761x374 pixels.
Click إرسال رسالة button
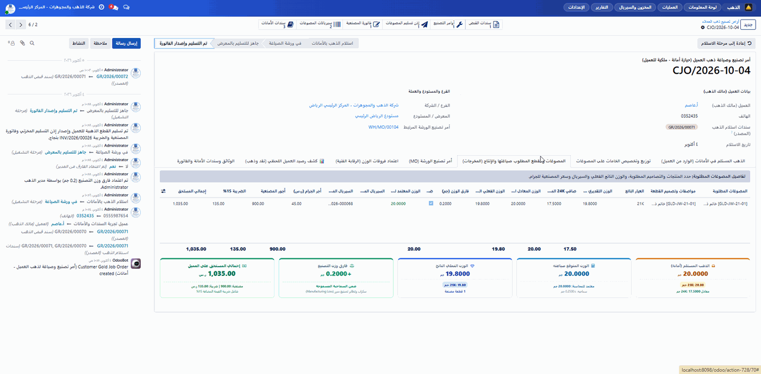coord(126,43)
